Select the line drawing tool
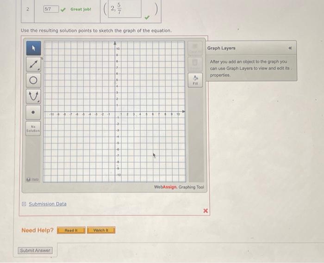The height and width of the screenshot is (263, 324). tap(33, 64)
